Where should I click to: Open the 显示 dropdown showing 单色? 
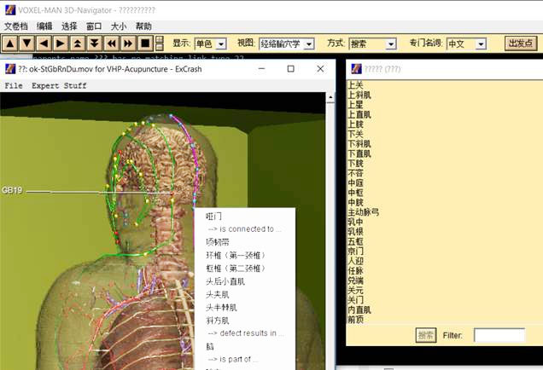coord(210,44)
